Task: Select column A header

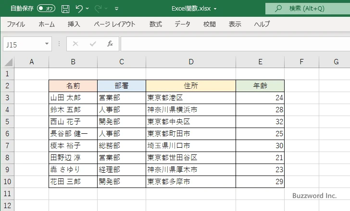Action: (x=31, y=62)
